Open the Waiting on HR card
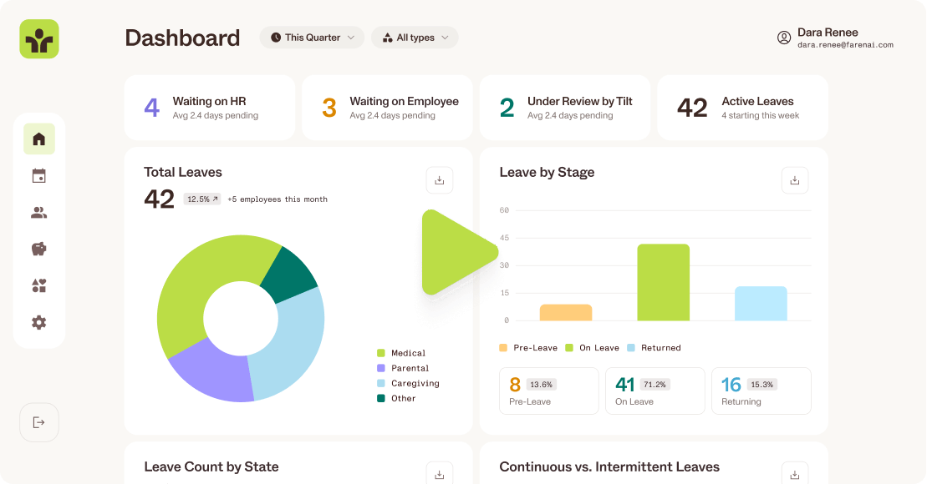The height and width of the screenshot is (484, 927). [209, 107]
